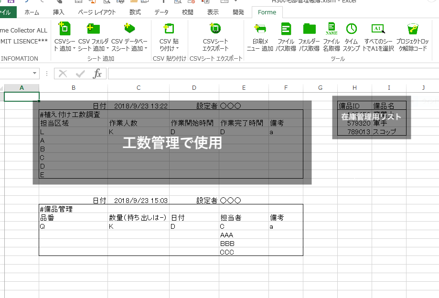Click the CSV sheet add icon
Screen dimensions: 439x298
click(x=64, y=28)
